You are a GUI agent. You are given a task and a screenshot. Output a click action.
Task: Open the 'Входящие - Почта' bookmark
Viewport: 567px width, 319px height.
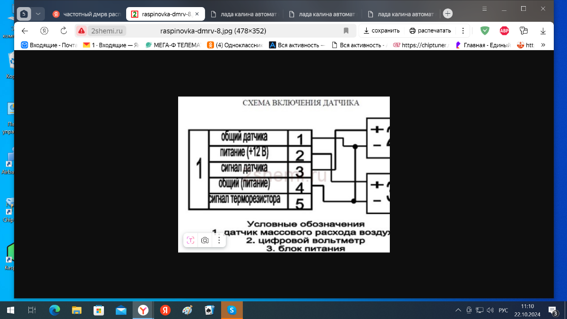tap(49, 45)
